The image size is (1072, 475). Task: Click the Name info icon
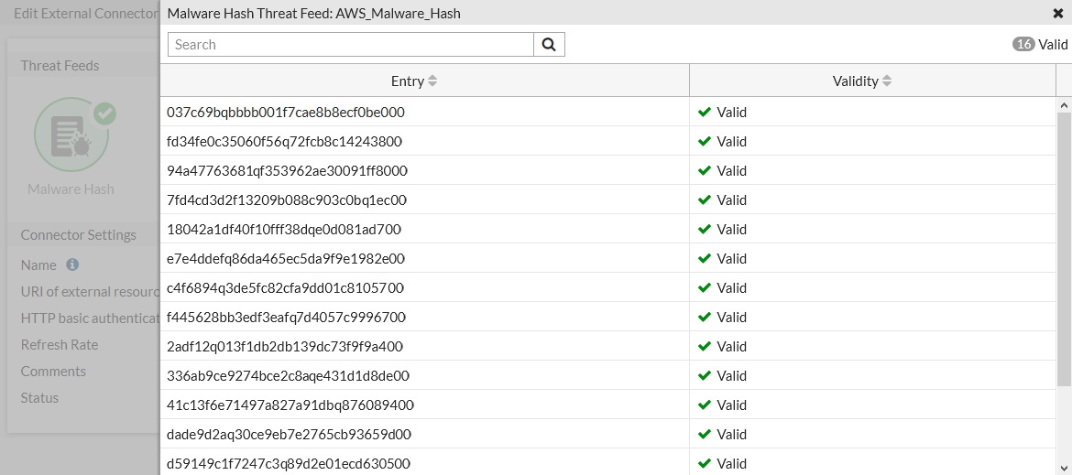(x=72, y=264)
